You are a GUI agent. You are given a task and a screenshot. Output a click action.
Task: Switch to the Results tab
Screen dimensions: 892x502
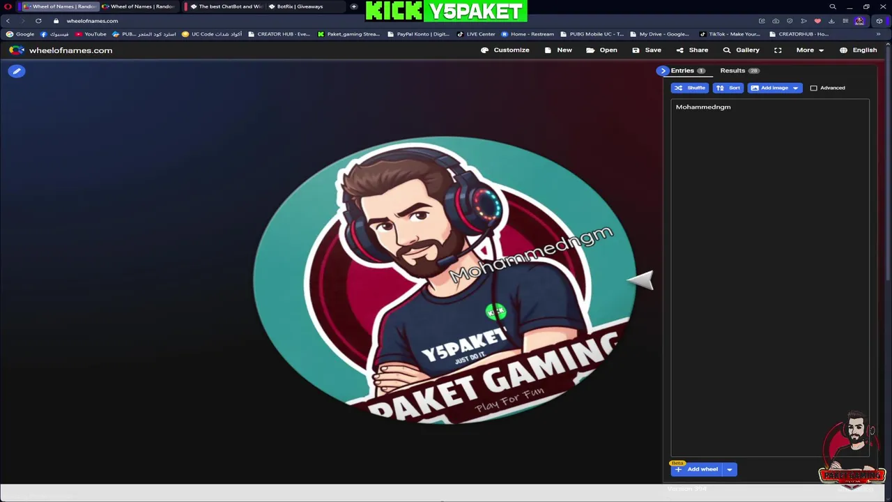point(739,70)
